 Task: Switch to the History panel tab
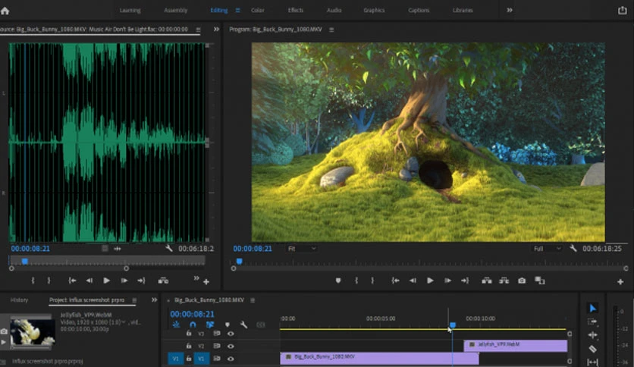coord(19,300)
